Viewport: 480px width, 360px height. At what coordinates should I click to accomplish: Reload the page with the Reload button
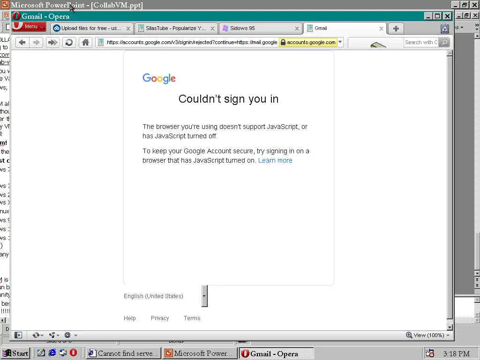tap(69, 42)
